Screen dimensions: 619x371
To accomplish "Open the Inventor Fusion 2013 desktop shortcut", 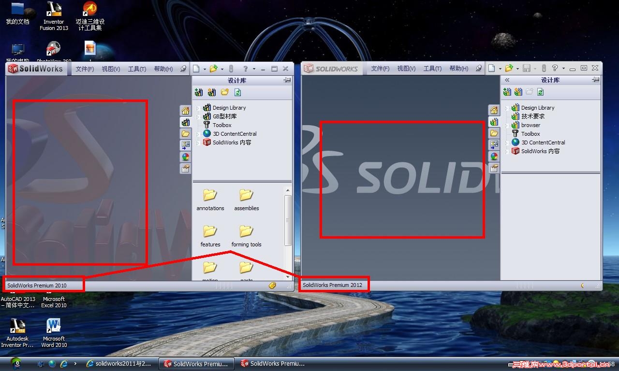I will click(x=54, y=16).
